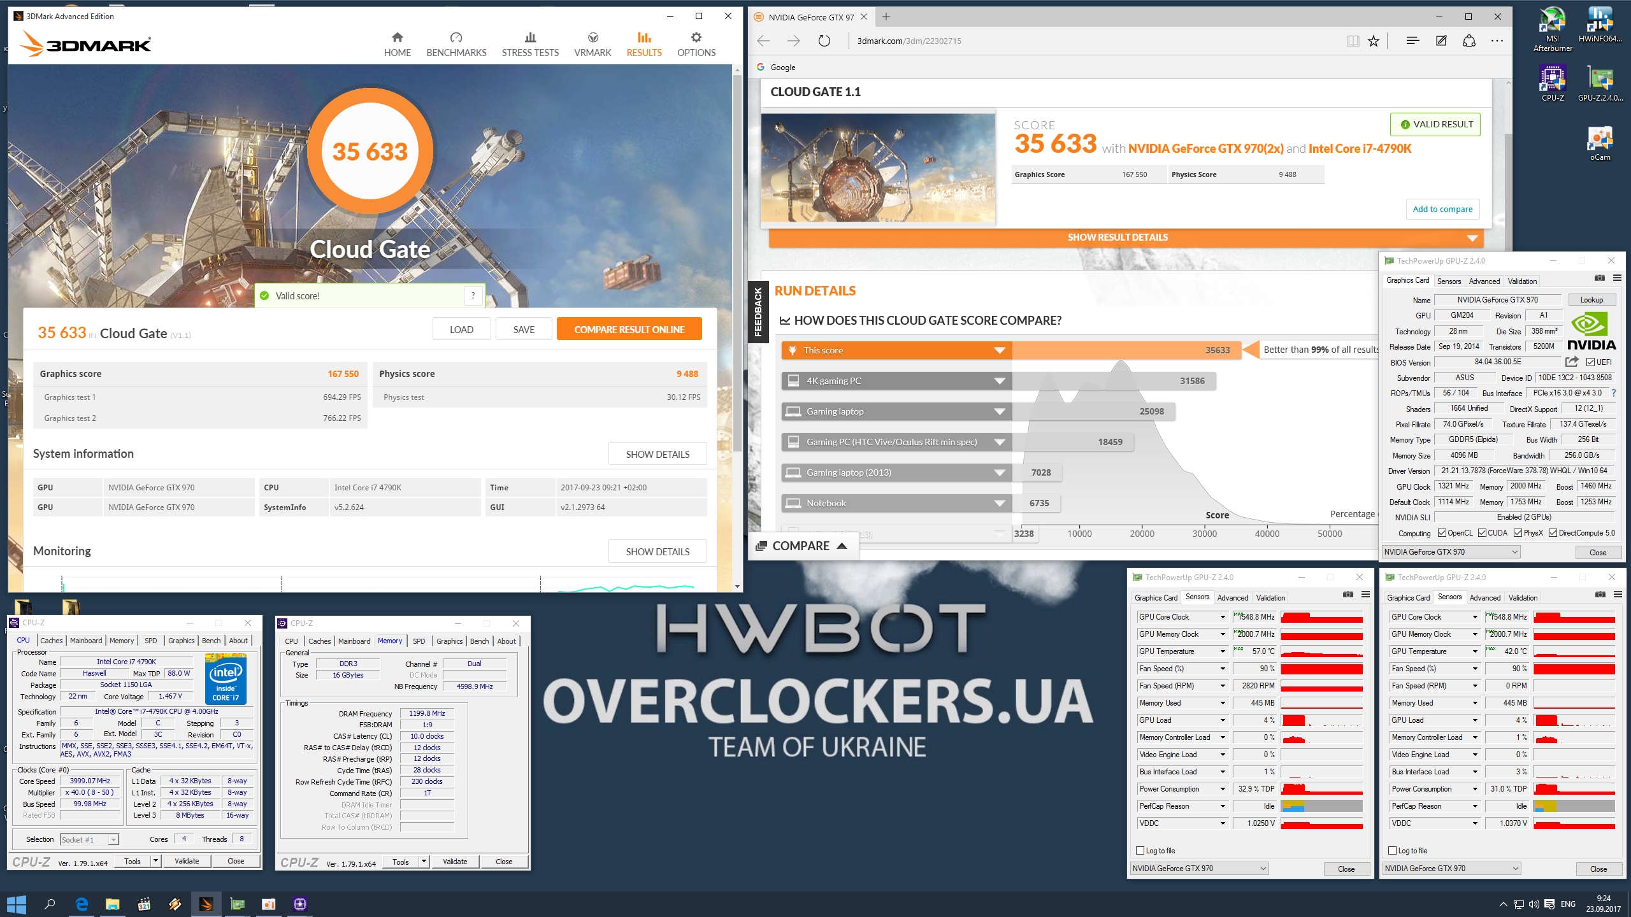Open browser reading view icon
Image resolution: width=1631 pixels, height=917 pixels.
pos(1353,41)
